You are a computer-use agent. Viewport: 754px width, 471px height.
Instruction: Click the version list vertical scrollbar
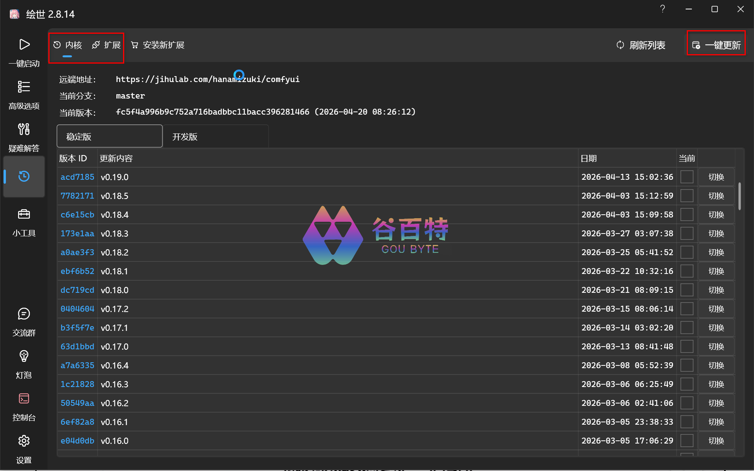point(739,196)
